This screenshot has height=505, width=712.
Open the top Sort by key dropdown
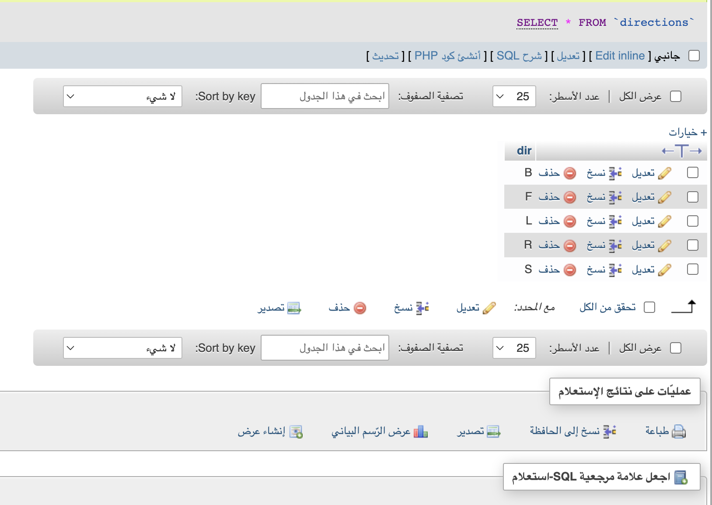122,96
